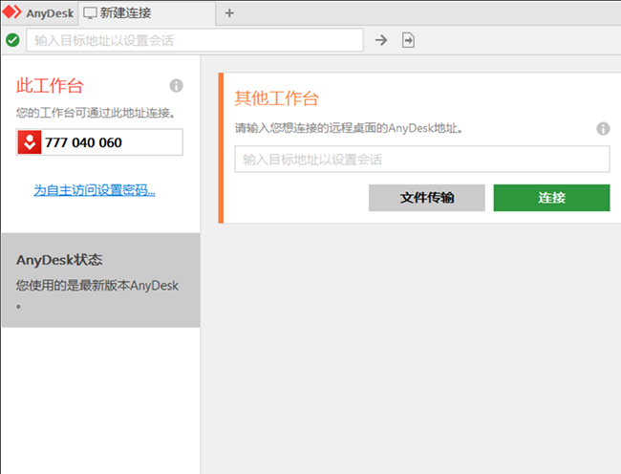
Task: Select the workstation ID 777 040 060
Action: (x=83, y=142)
